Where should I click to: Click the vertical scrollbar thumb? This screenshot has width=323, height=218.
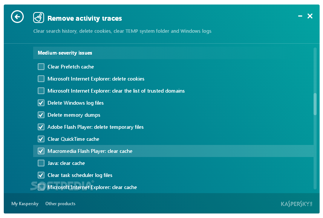pos(315,104)
